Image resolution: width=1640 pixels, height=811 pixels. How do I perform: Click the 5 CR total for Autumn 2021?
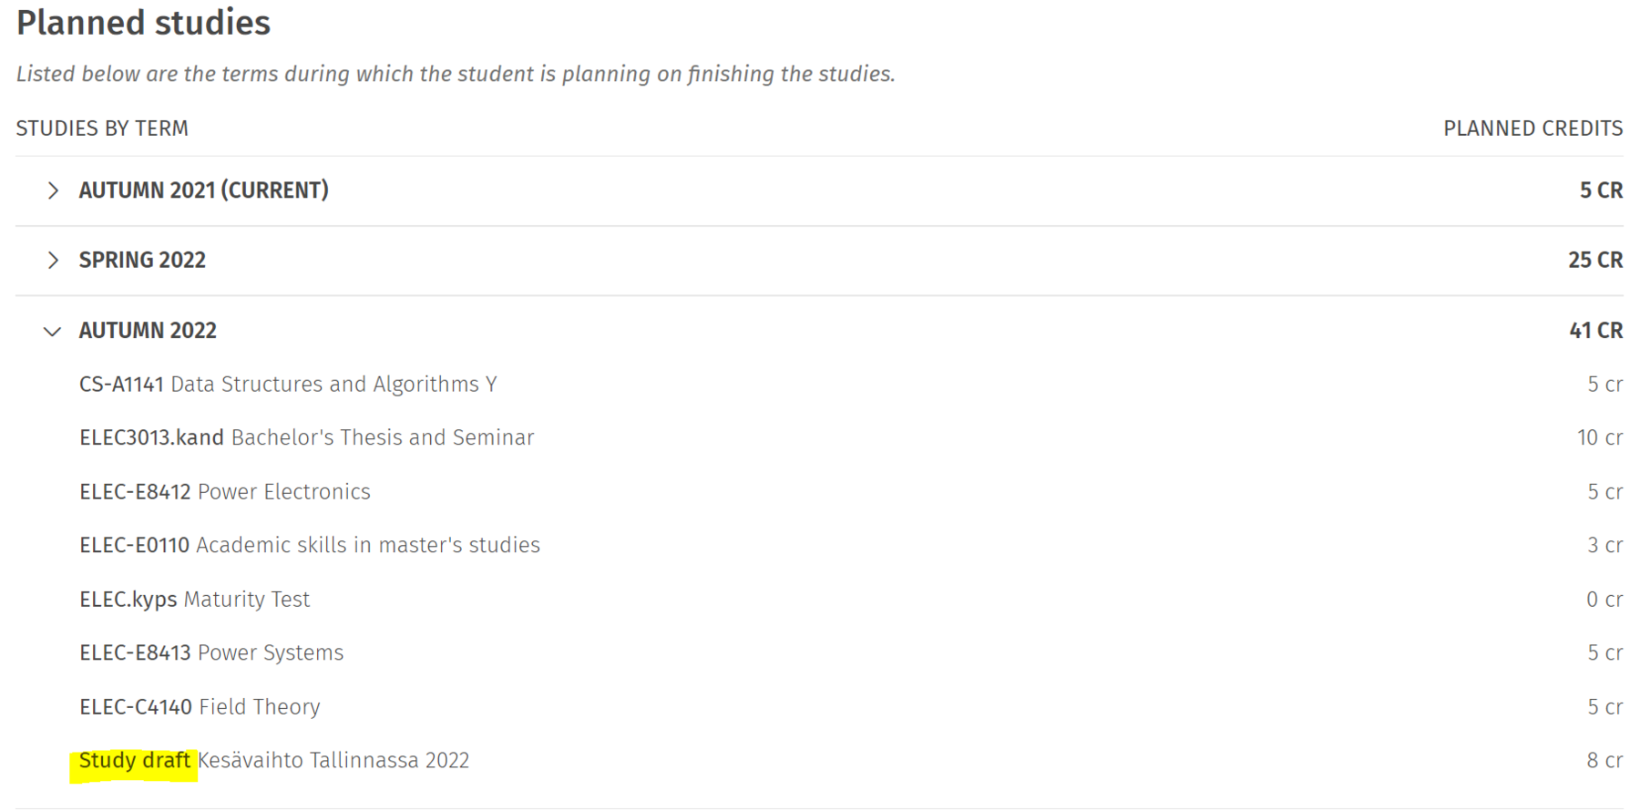[x=1601, y=190]
